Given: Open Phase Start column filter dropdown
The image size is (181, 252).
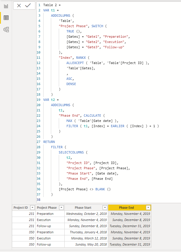Looking at the screenshot, I should pyautogui.click(x=105, y=208).
